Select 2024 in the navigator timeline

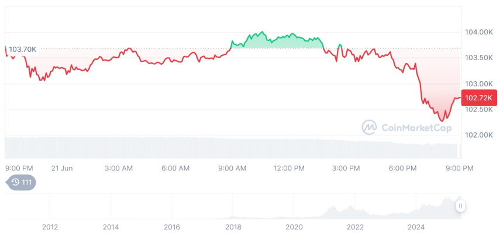(416, 227)
